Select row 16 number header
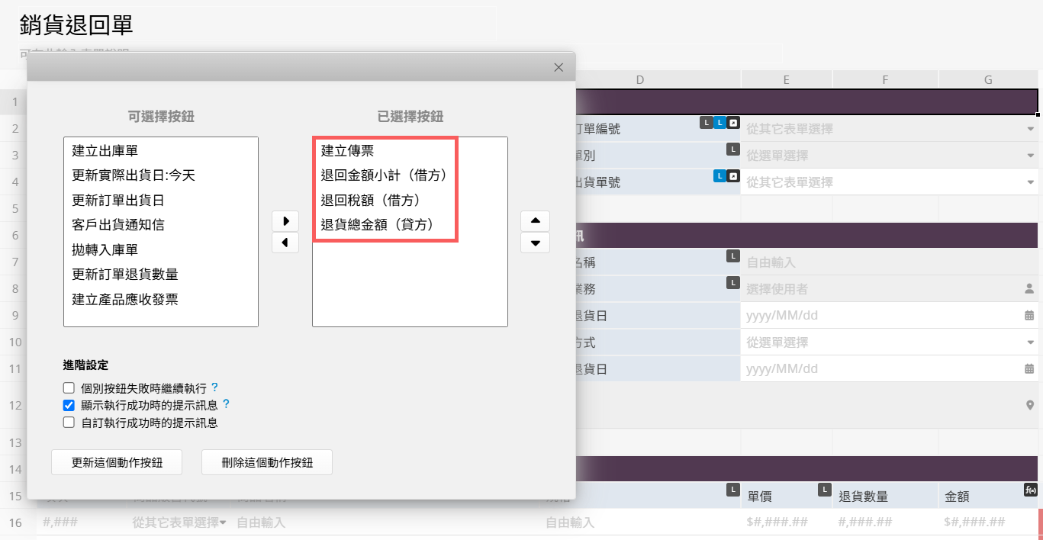This screenshot has height=540, width=1043. (14, 522)
